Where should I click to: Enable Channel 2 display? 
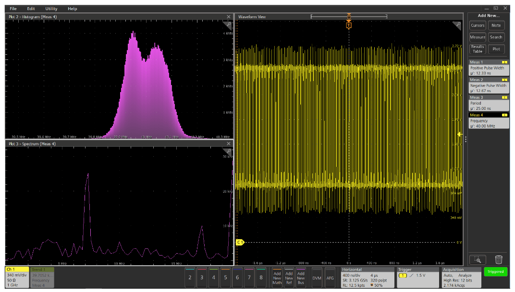tap(191, 277)
